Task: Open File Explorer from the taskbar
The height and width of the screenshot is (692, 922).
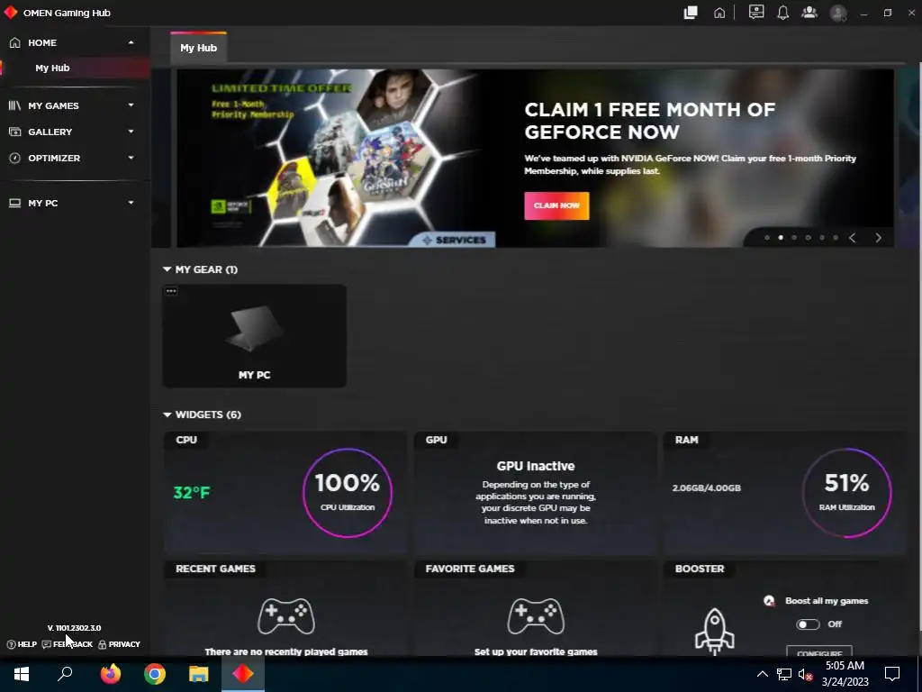Action: [199, 674]
